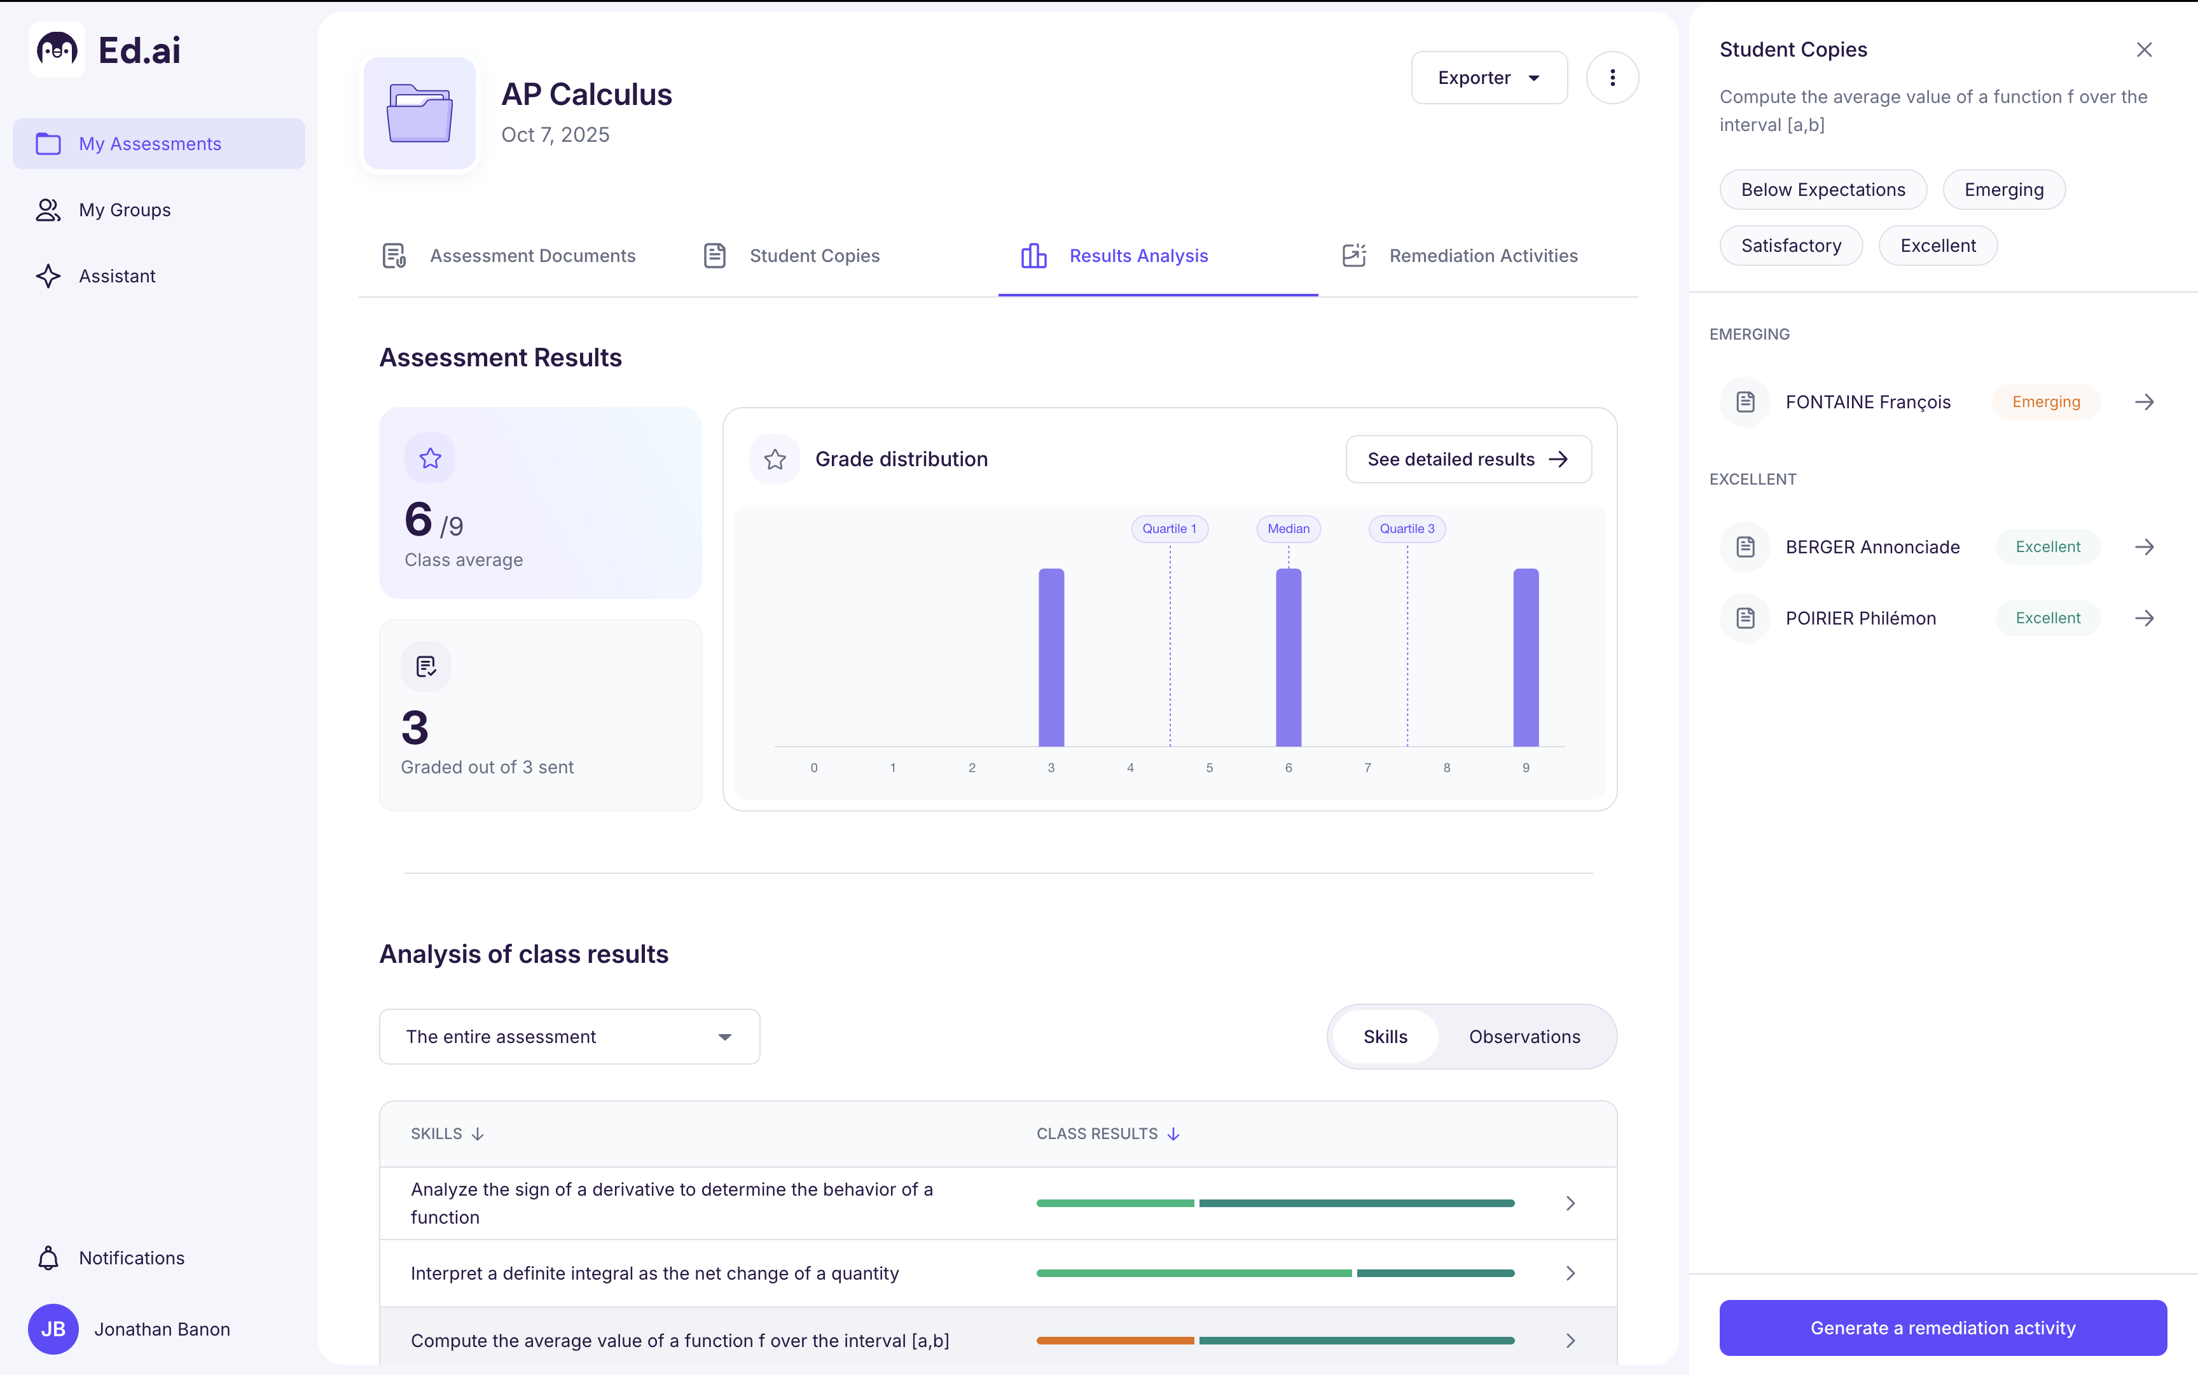The width and height of the screenshot is (2198, 1375).
Task: Star the Grade distribution chart
Action: (x=774, y=459)
